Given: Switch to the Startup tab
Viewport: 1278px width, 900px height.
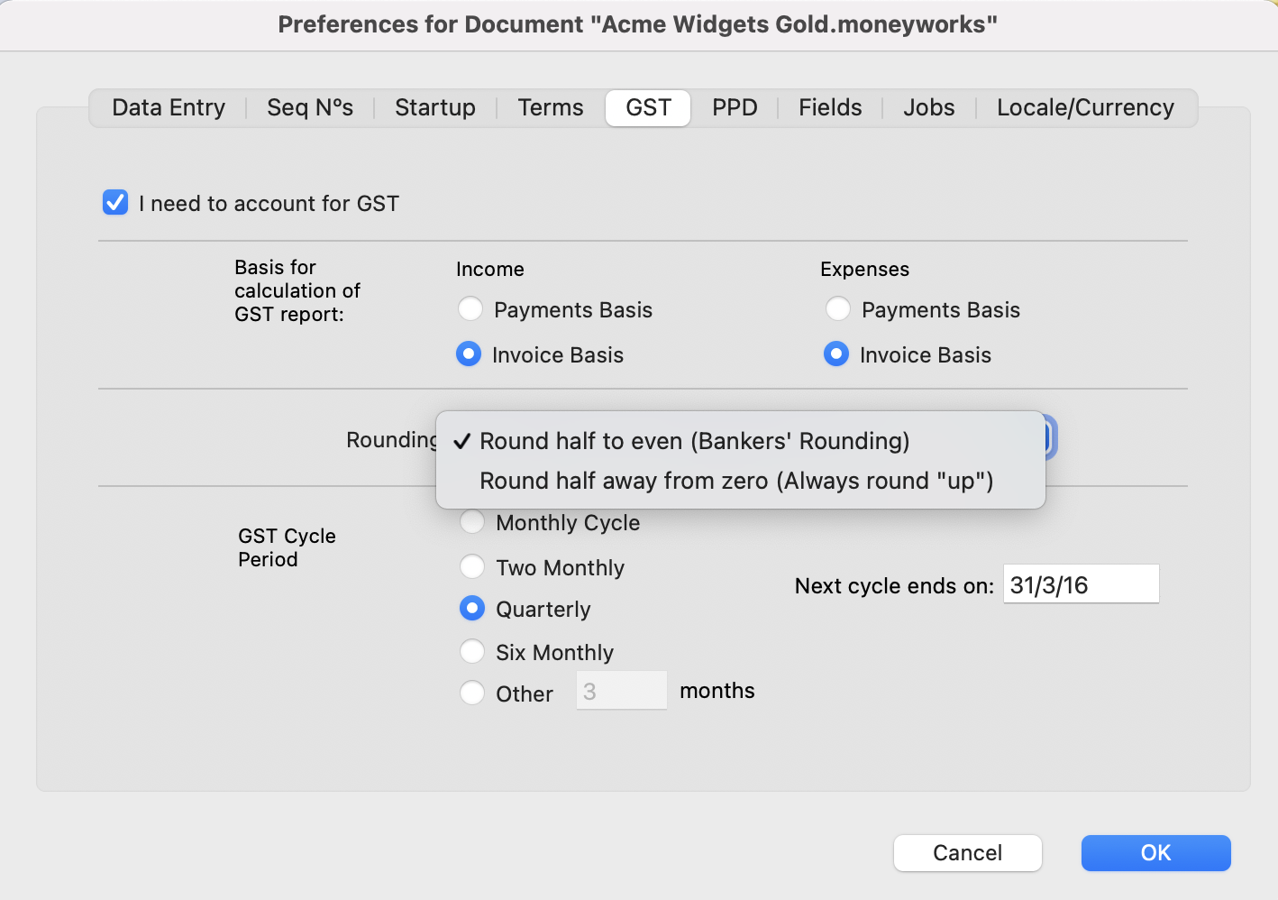Looking at the screenshot, I should (435, 107).
